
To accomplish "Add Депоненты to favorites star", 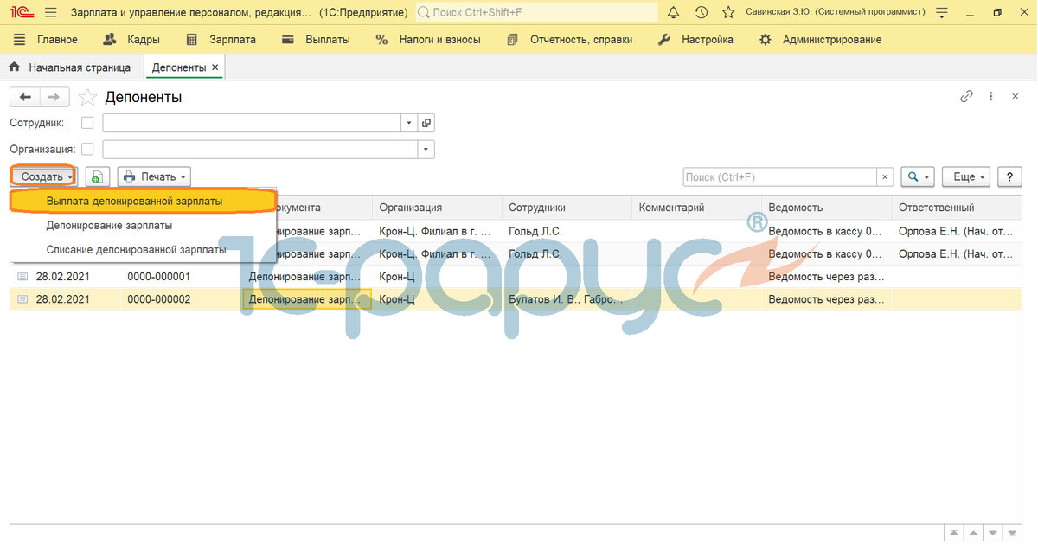I will tap(87, 98).
